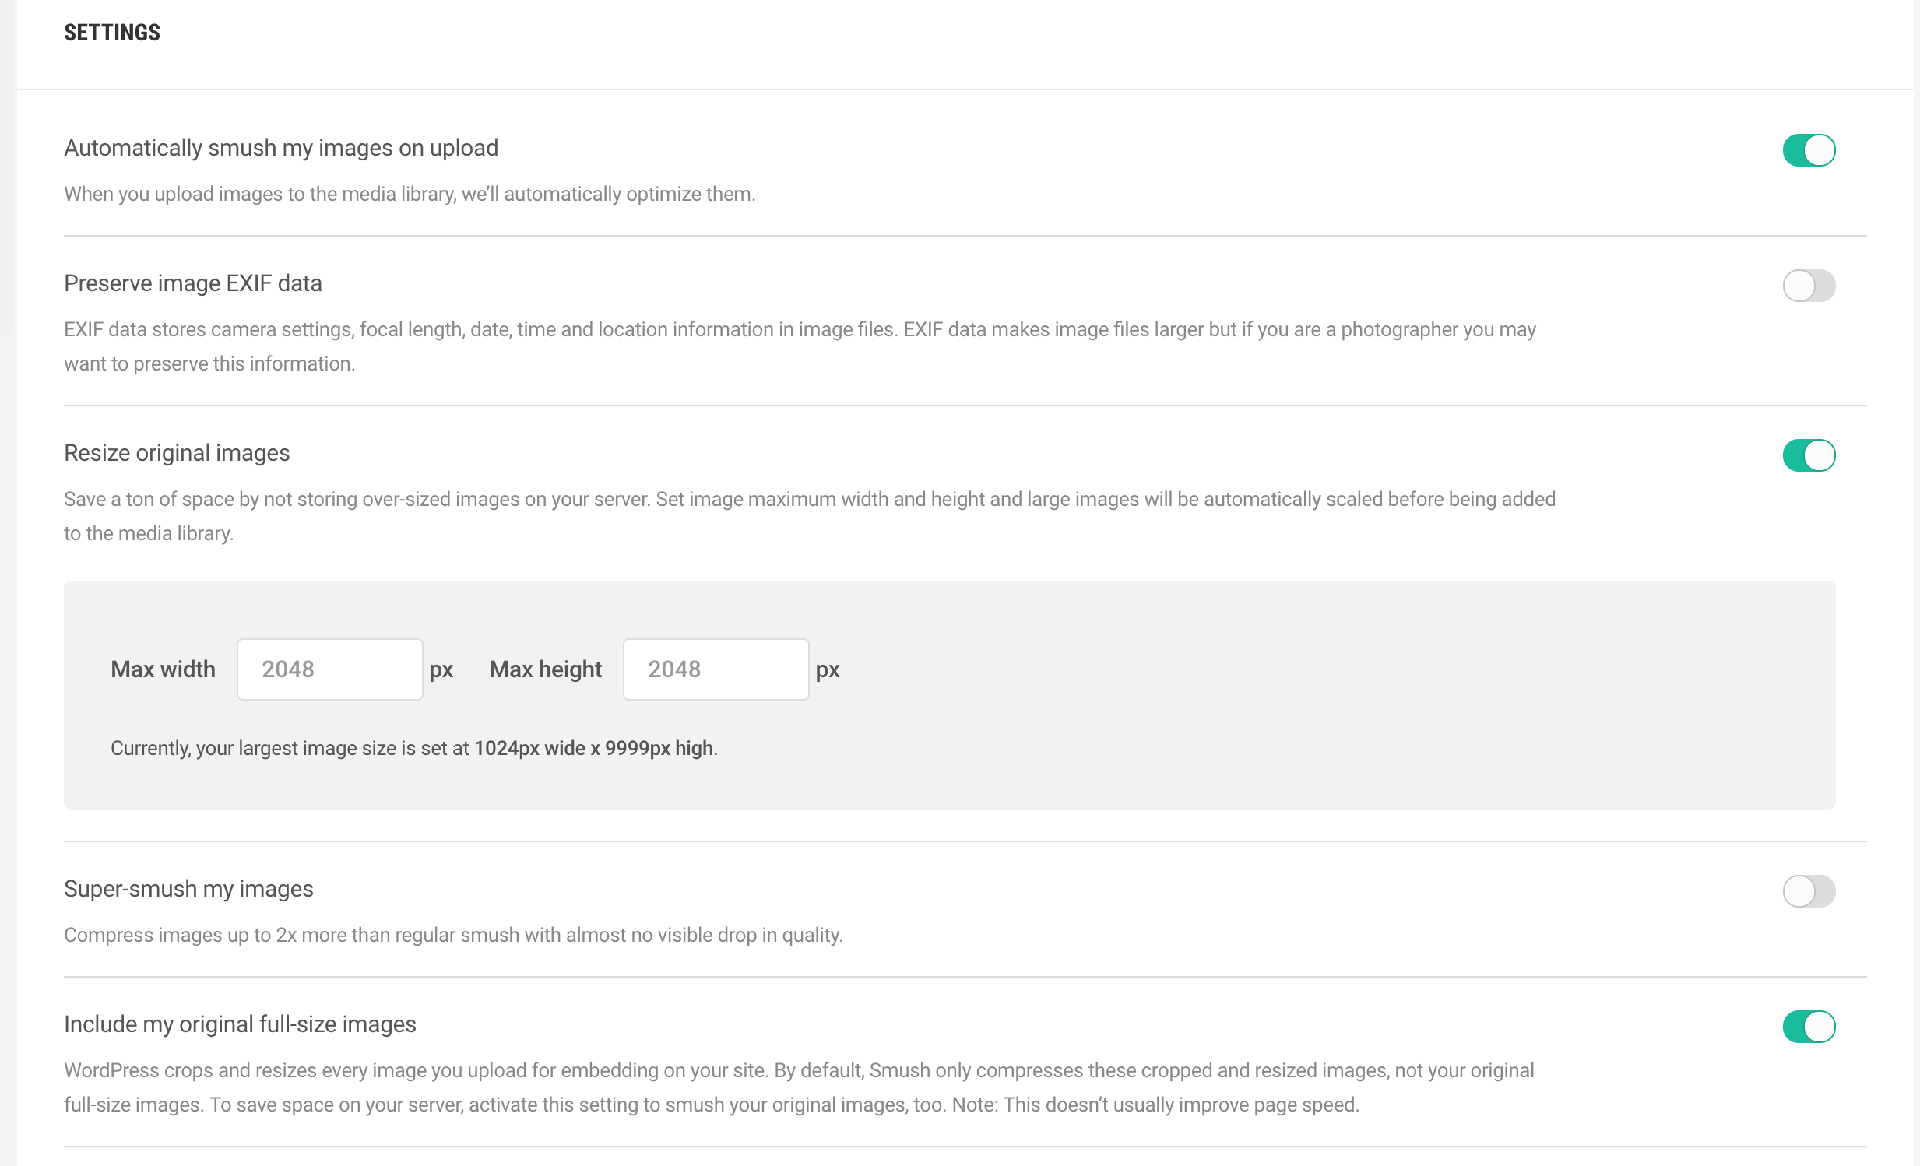Click 'Save a ton of space' description
The height and width of the screenshot is (1166, 1920).
tap(810, 516)
